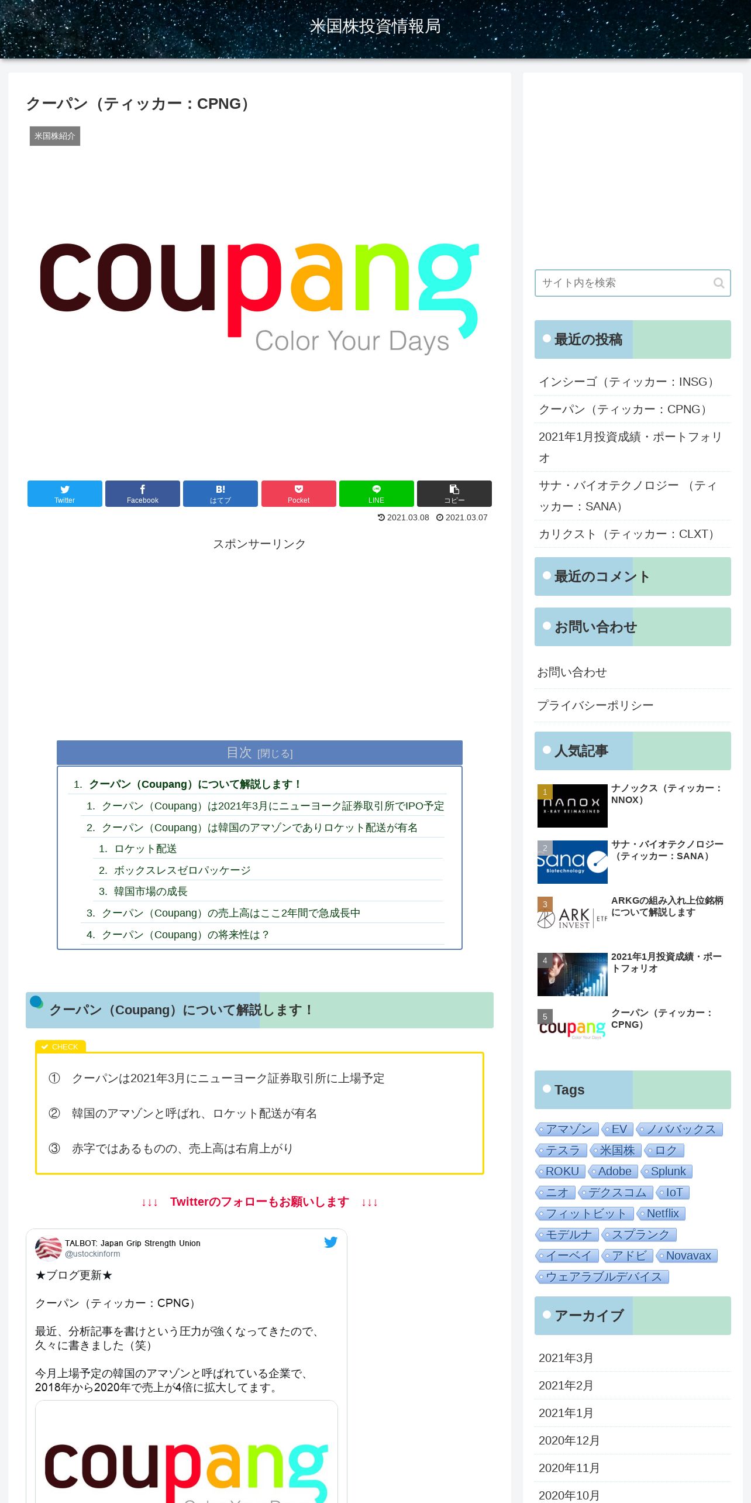This screenshot has height=1503, width=751.
Task: Bookmark the page with Hatebu (はてブ) button
Action: [221, 493]
